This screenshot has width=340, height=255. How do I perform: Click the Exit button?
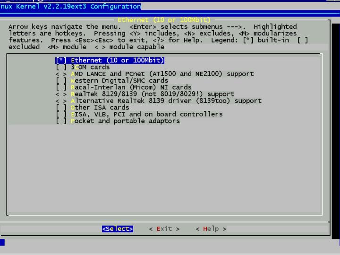click(x=164, y=229)
